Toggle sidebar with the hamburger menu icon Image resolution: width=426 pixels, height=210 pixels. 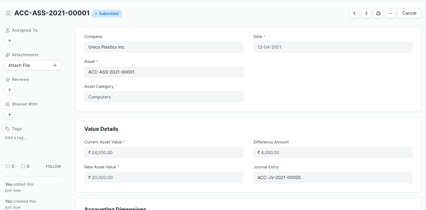8,13
